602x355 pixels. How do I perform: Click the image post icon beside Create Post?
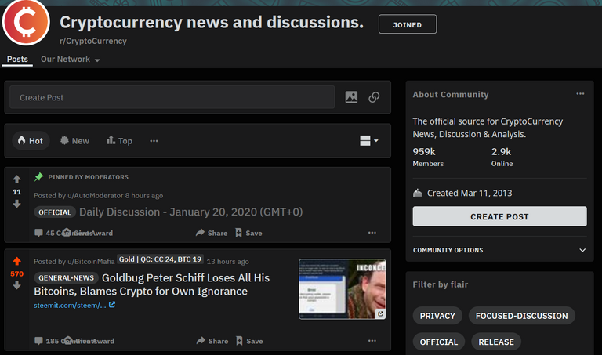[351, 97]
